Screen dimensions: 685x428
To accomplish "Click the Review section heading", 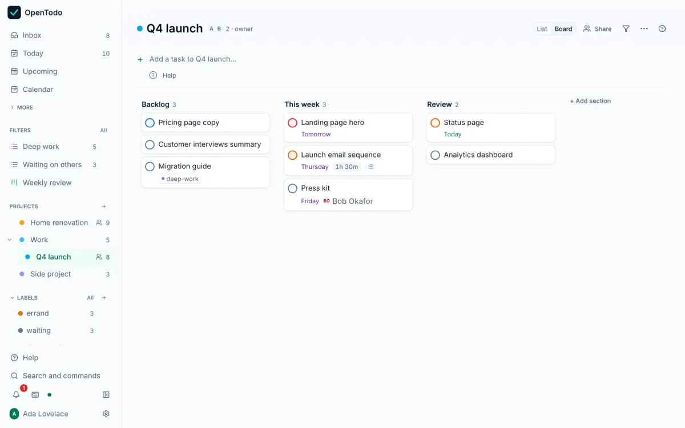I will [440, 104].
